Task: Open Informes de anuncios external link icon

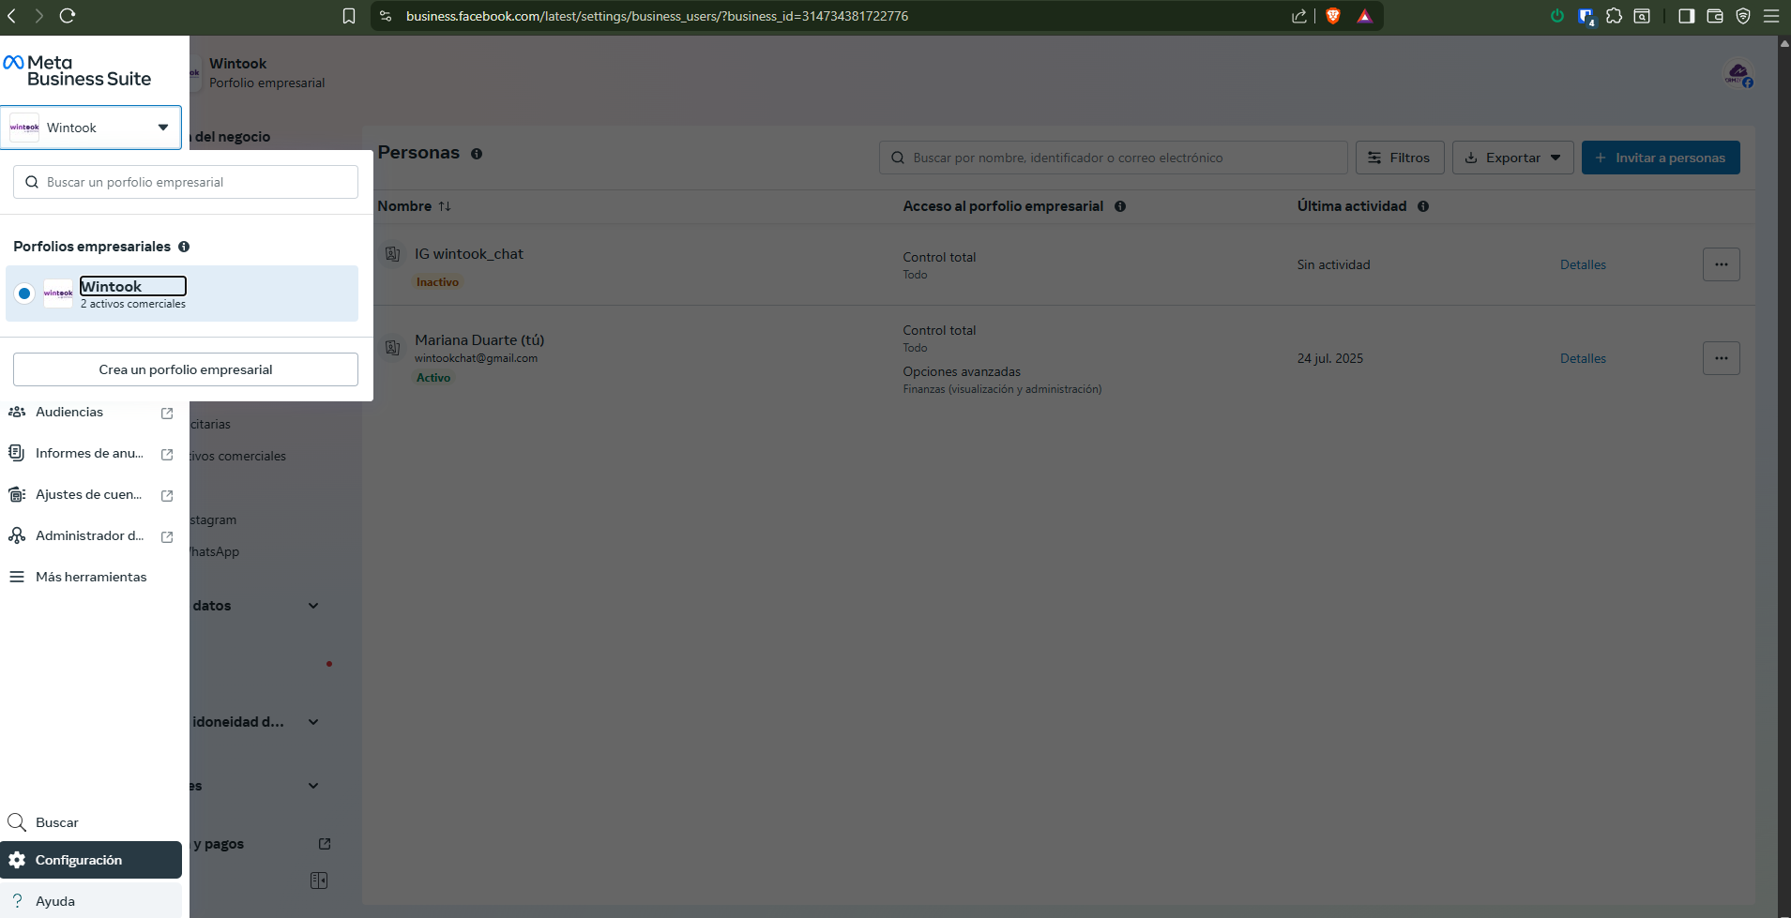Action: tap(167, 454)
